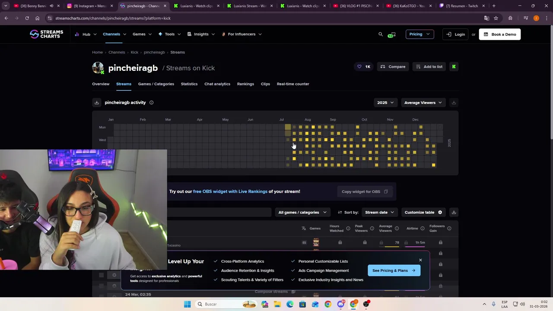The width and height of the screenshot is (553, 311).
Task: Expand the Games navigation menu
Action: coord(142,34)
